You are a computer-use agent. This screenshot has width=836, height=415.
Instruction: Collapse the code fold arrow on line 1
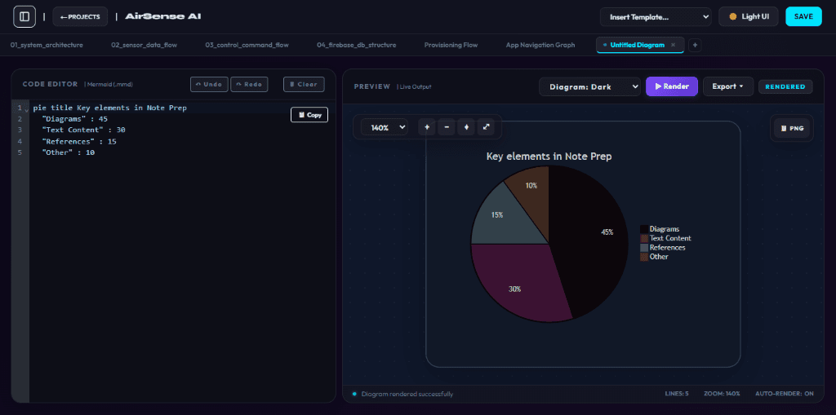pos(27,109)
